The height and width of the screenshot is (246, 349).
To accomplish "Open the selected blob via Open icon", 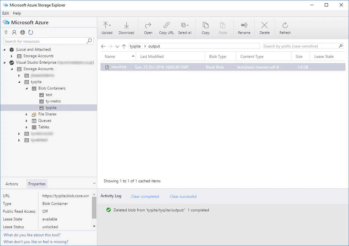I will (148, 28).
